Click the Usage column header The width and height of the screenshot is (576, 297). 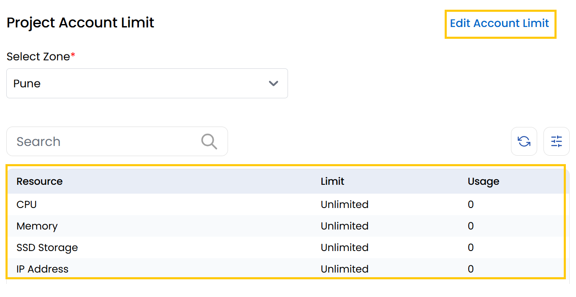(483, 181)
